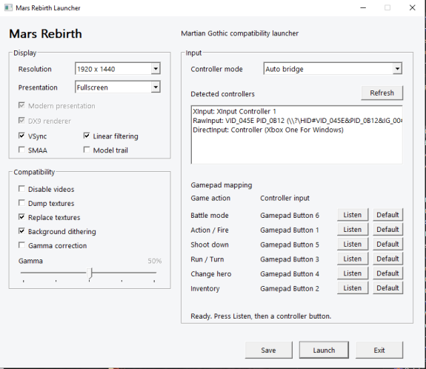Click the Ready status message text
The image size is (426, 369).
coord(261,316)
